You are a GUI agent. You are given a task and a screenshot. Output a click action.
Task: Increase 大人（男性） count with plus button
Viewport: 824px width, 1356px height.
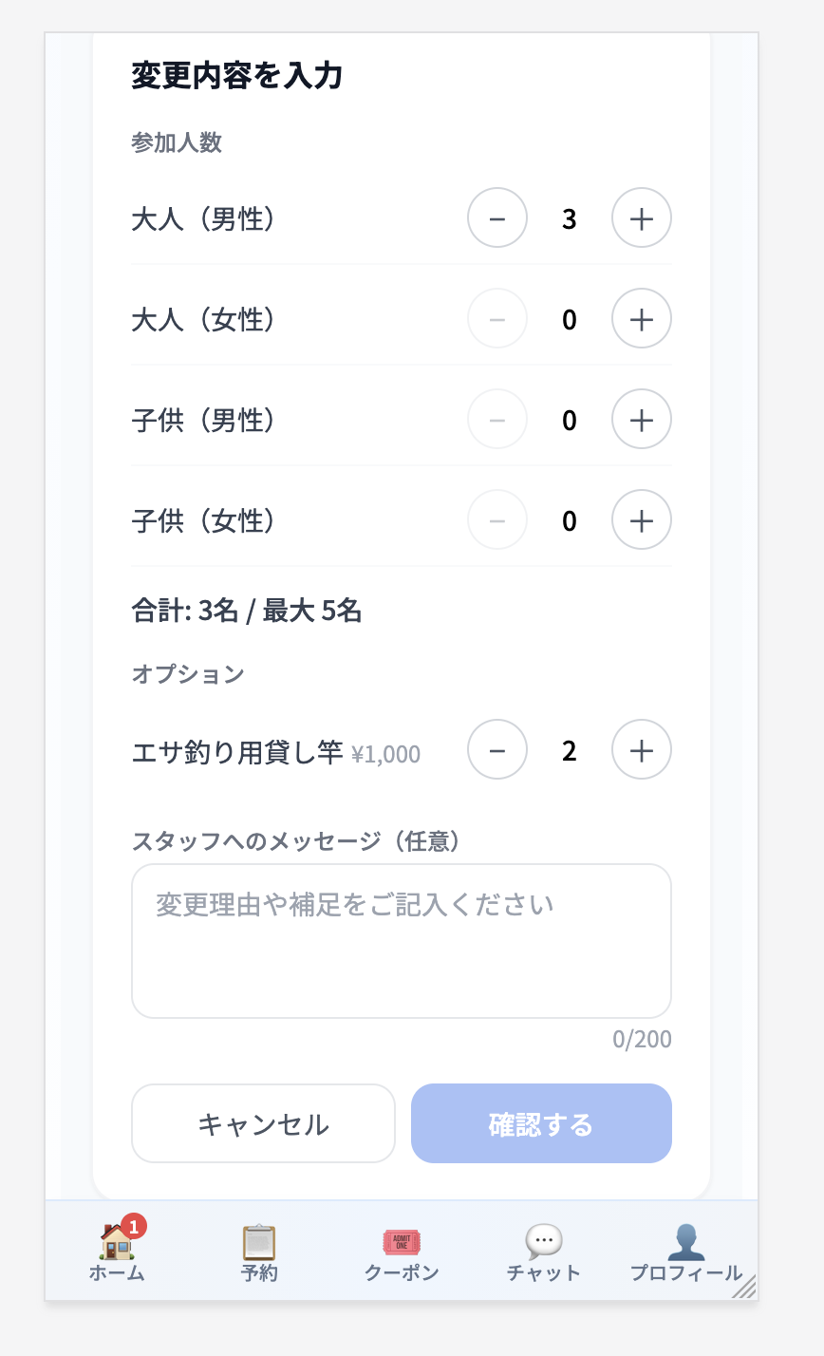(642, 218)
